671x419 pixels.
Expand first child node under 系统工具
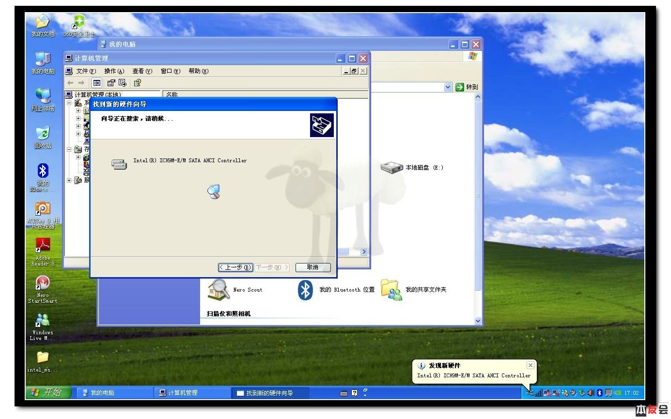[78, 110]
